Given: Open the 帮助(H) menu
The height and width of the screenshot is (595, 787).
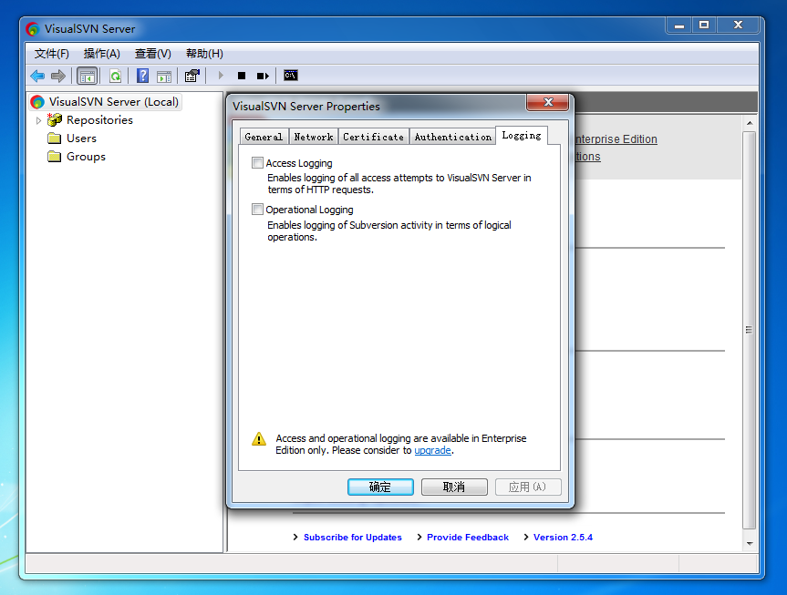Looking at the screenshot, I should point(204,54).
